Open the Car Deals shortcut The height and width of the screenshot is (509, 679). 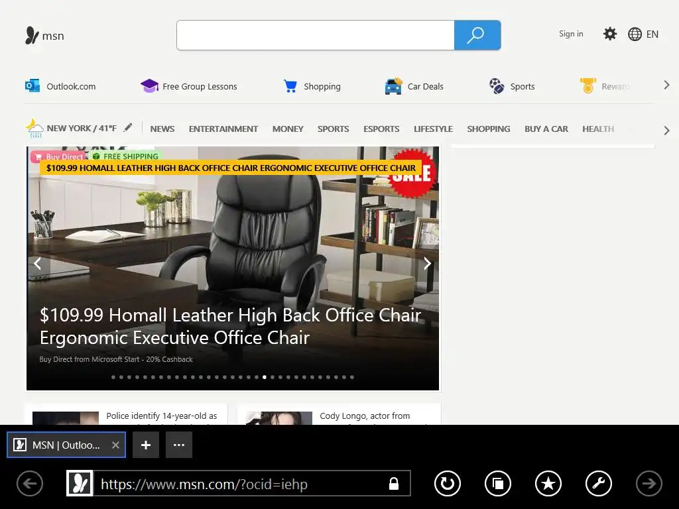click(414, 86)
